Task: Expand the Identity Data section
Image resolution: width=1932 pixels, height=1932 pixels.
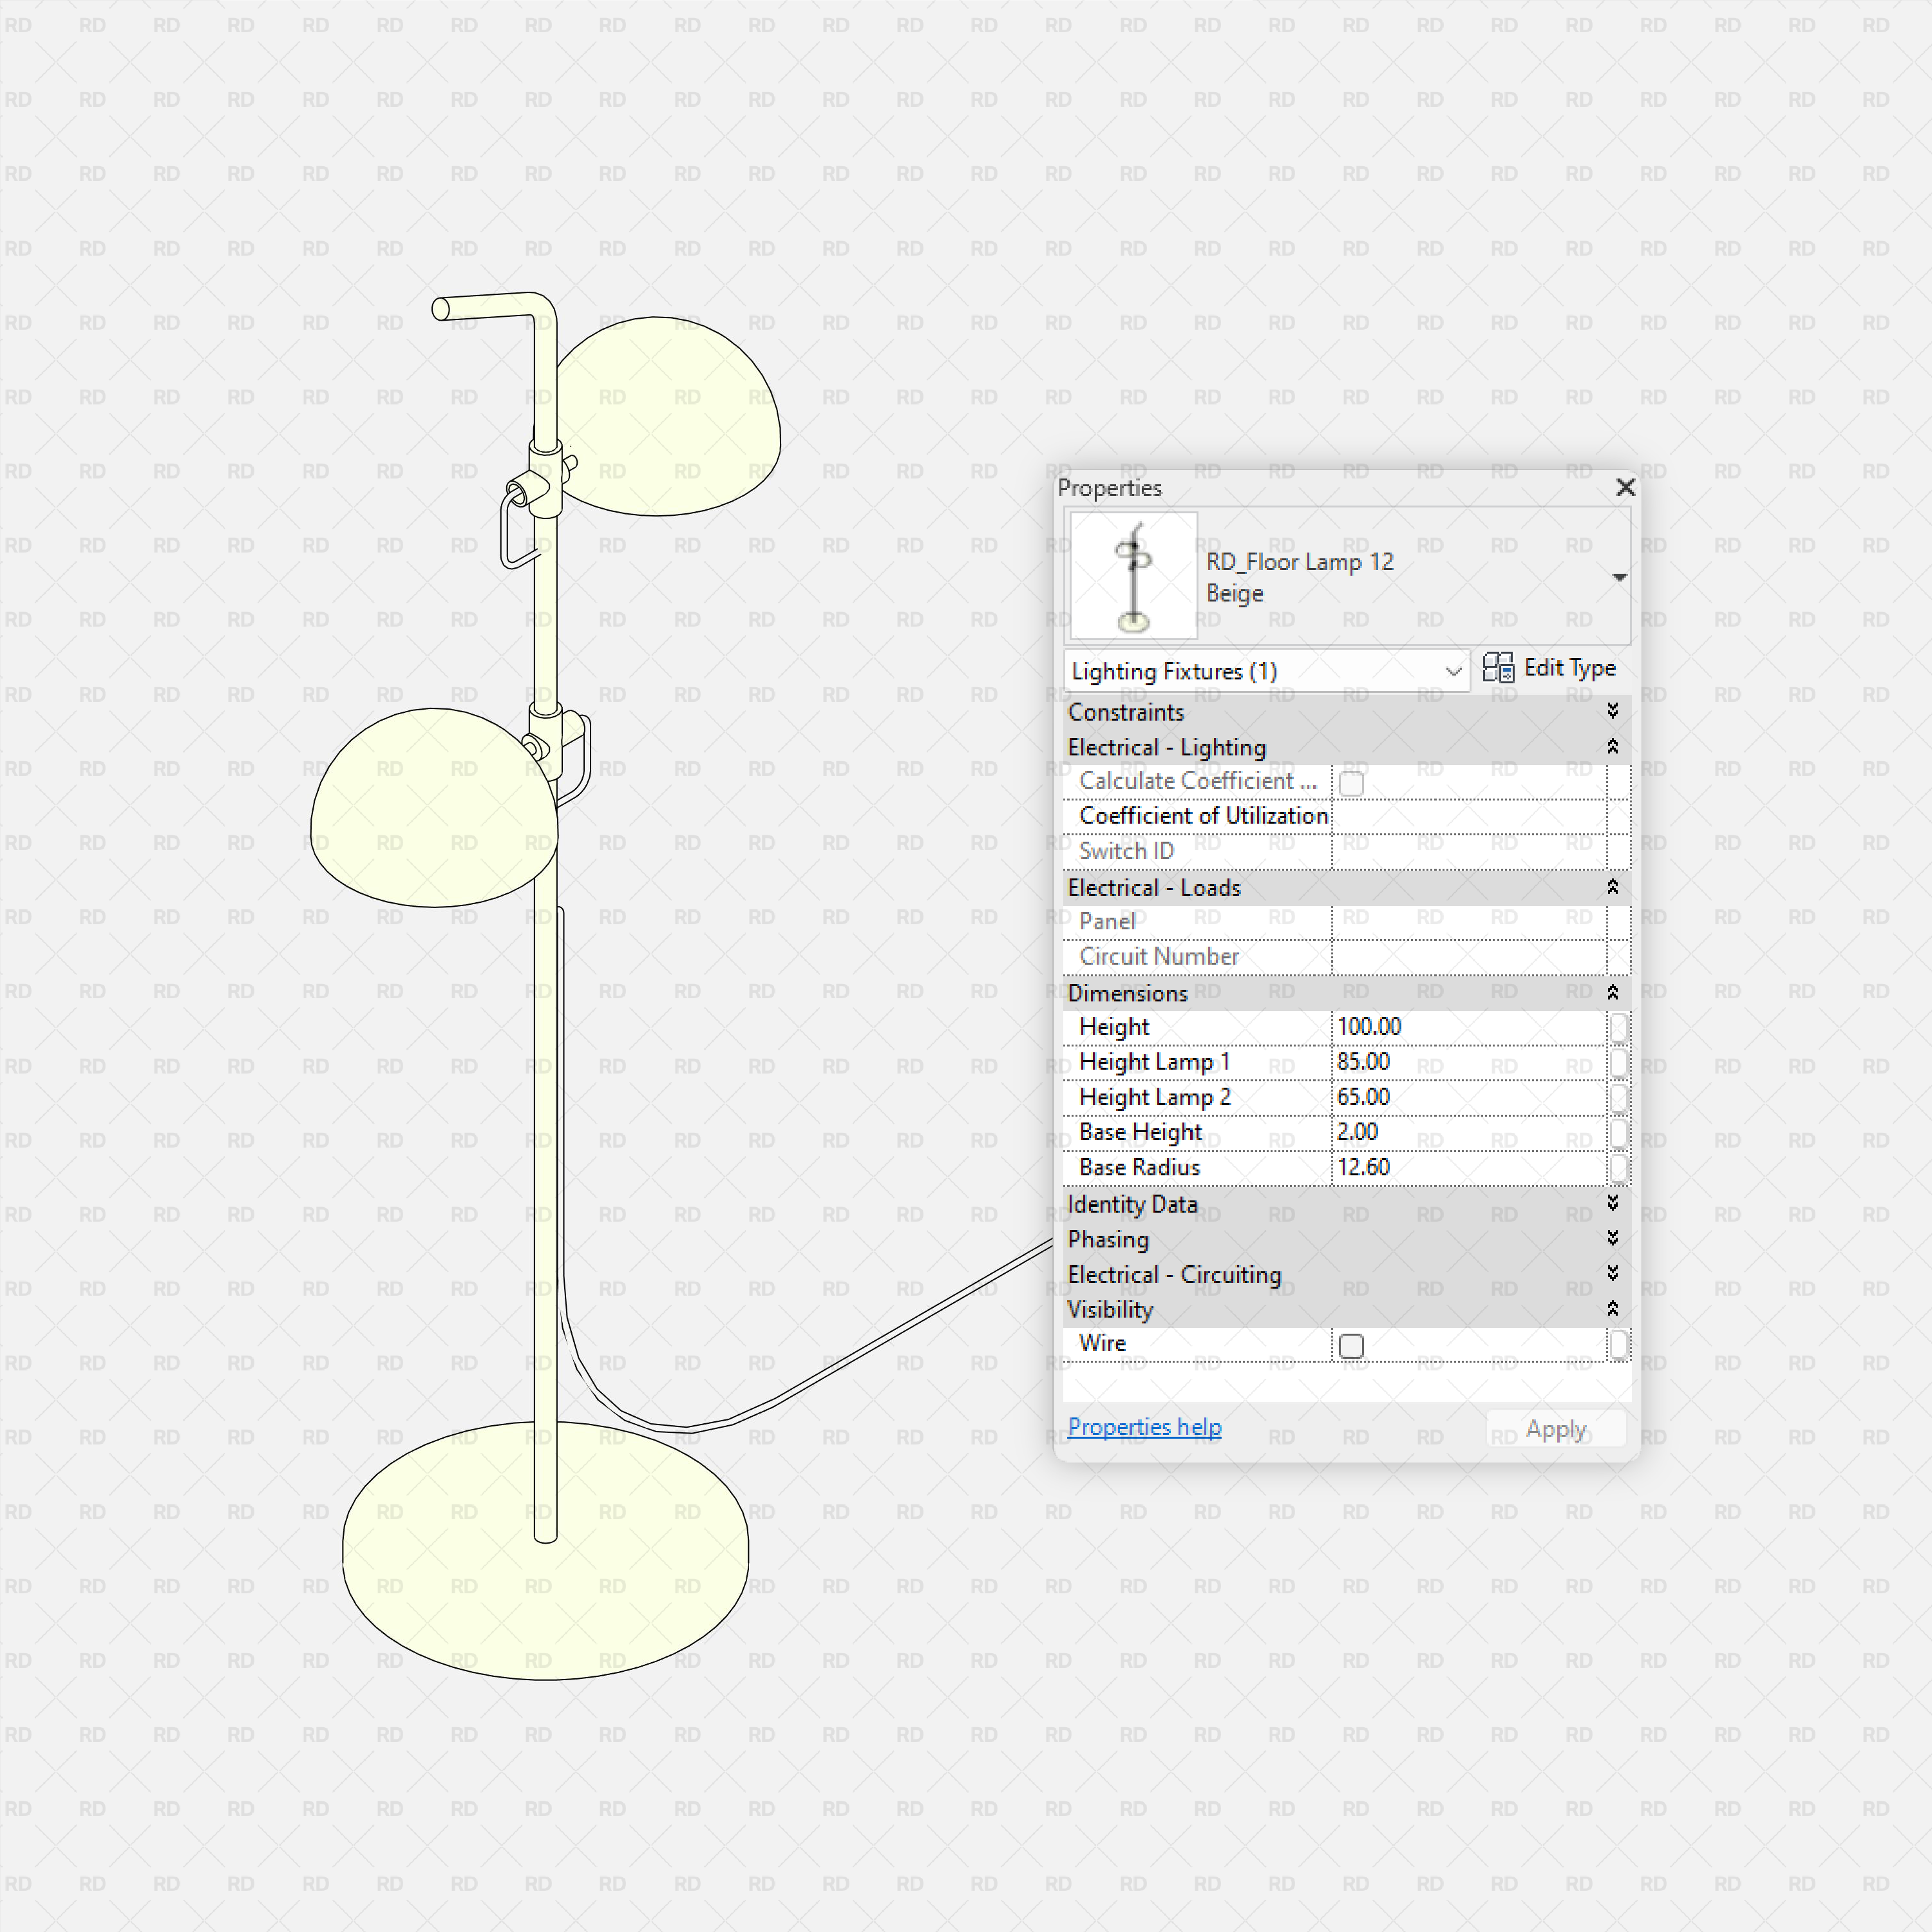Action: coord(1612,1204)
